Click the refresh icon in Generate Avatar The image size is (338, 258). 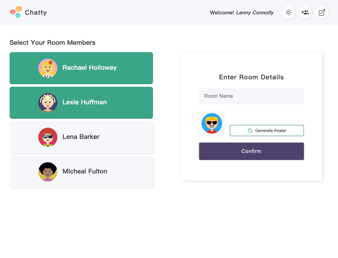250,130
